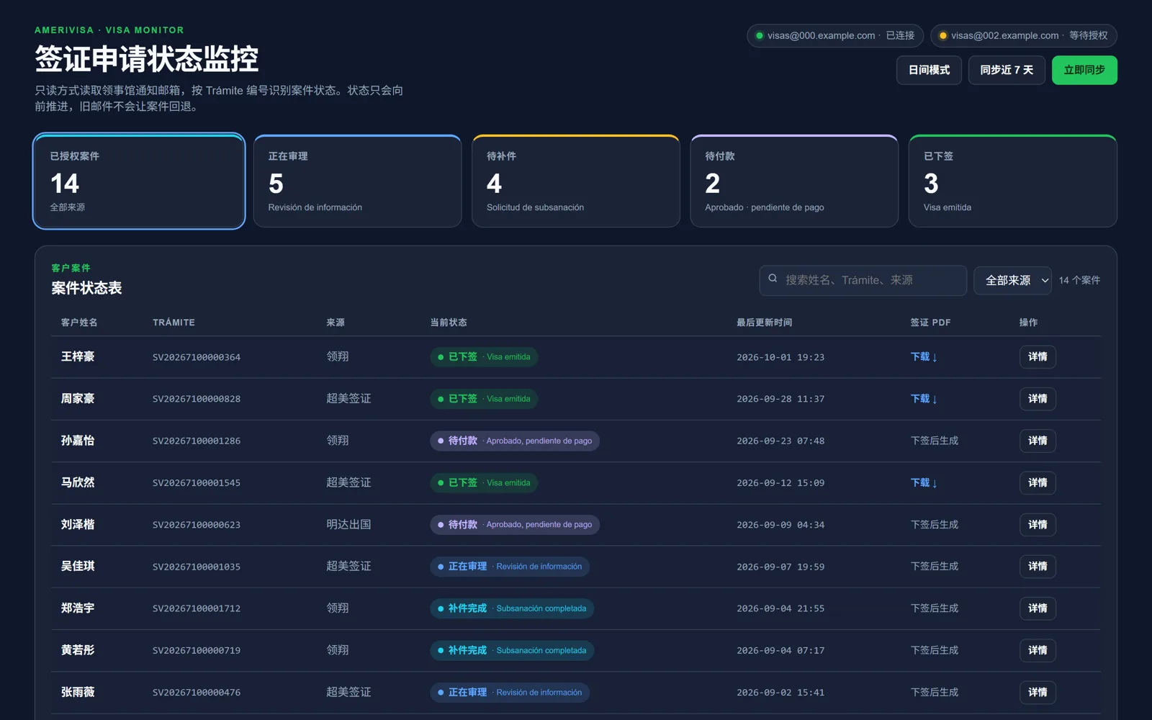This screenshot has width=1152, height=720.
Task: Download visa PDF for 王梓豪
Action: 924,357
